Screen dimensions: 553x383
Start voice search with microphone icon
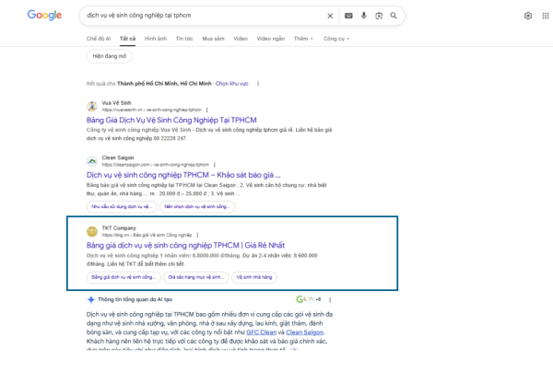[x=364, y=16]
